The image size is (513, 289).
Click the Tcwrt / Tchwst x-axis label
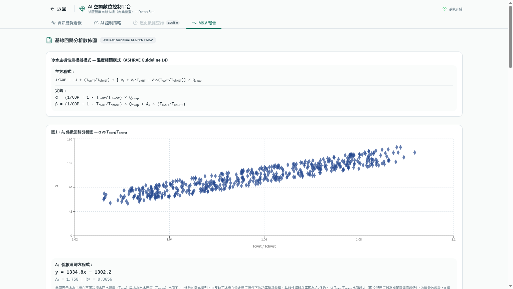[264, 246]
